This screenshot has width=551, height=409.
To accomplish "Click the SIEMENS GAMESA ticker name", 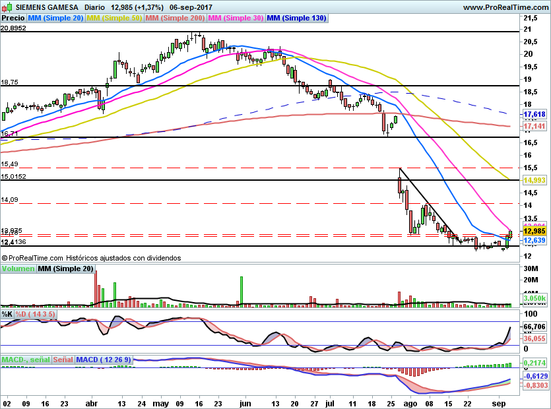I will coord(47,7).
